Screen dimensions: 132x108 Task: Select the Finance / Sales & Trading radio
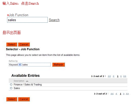pos(11,85)
